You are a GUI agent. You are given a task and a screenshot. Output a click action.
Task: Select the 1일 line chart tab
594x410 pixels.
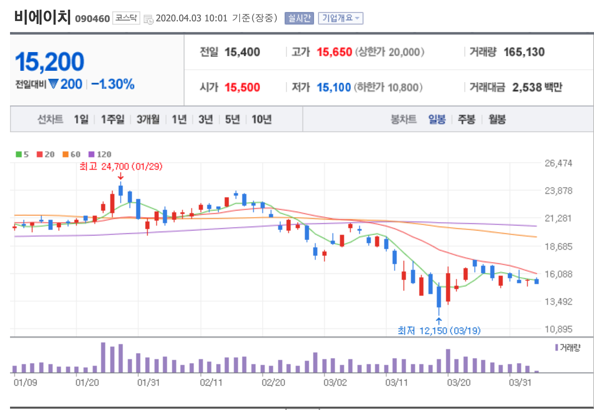click(81, 119)
